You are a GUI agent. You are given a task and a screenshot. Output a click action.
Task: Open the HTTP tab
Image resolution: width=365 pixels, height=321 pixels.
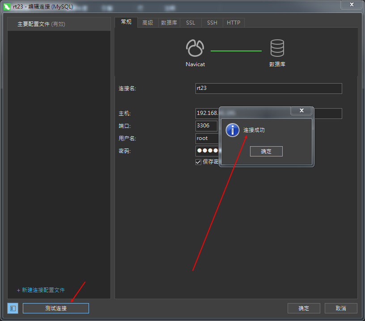click(233, 23)
